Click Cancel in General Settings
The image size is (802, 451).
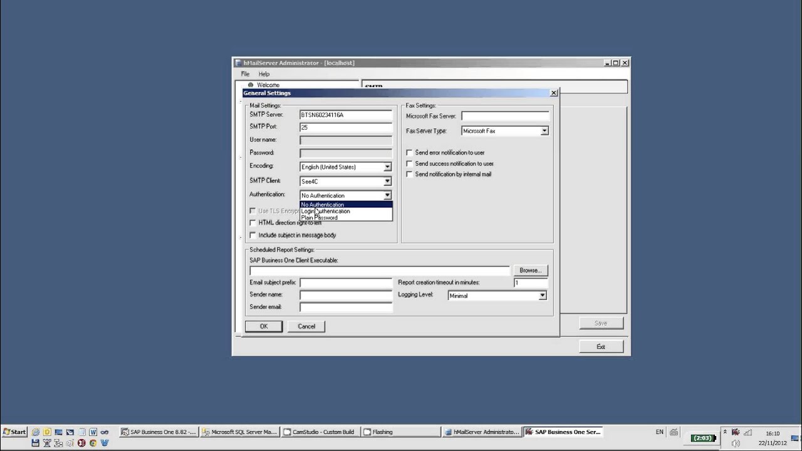[x=306, y=326]
